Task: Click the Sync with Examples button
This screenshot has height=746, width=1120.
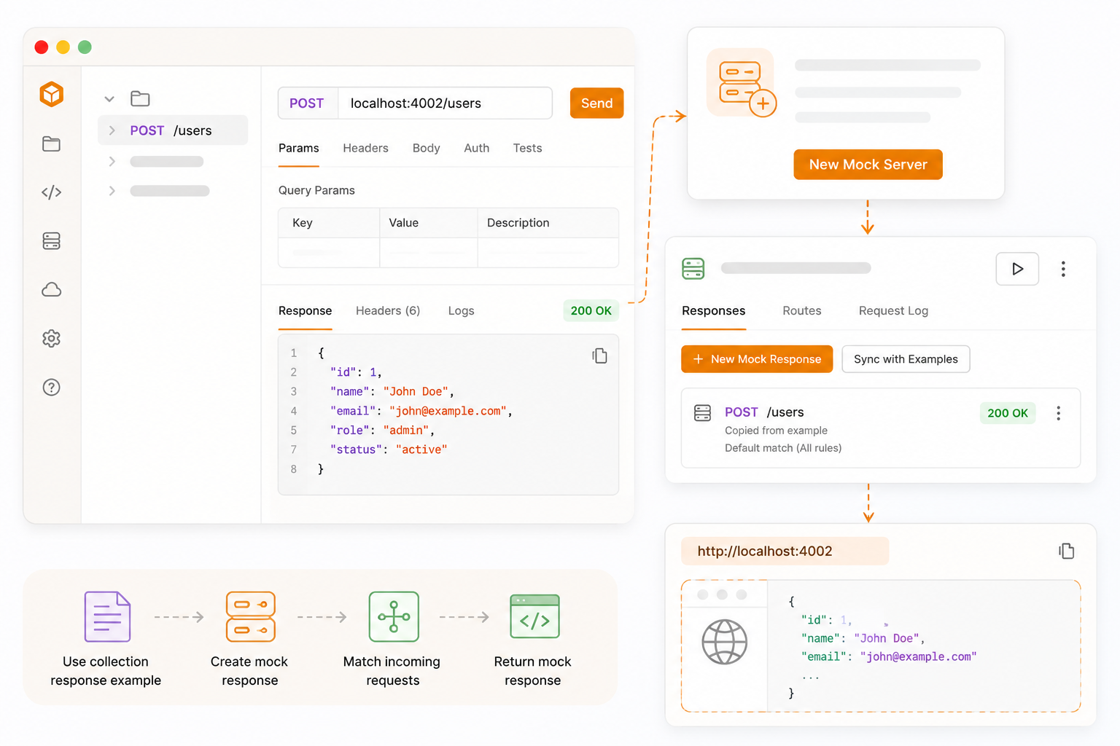Action: point(906,359)
